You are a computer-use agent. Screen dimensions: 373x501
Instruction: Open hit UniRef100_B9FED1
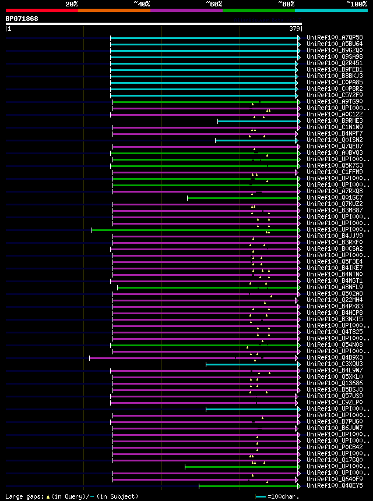click(x=335, y=70)
